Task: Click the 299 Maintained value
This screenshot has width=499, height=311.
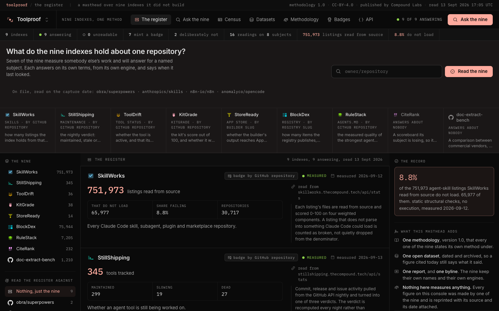Action: 96,294
